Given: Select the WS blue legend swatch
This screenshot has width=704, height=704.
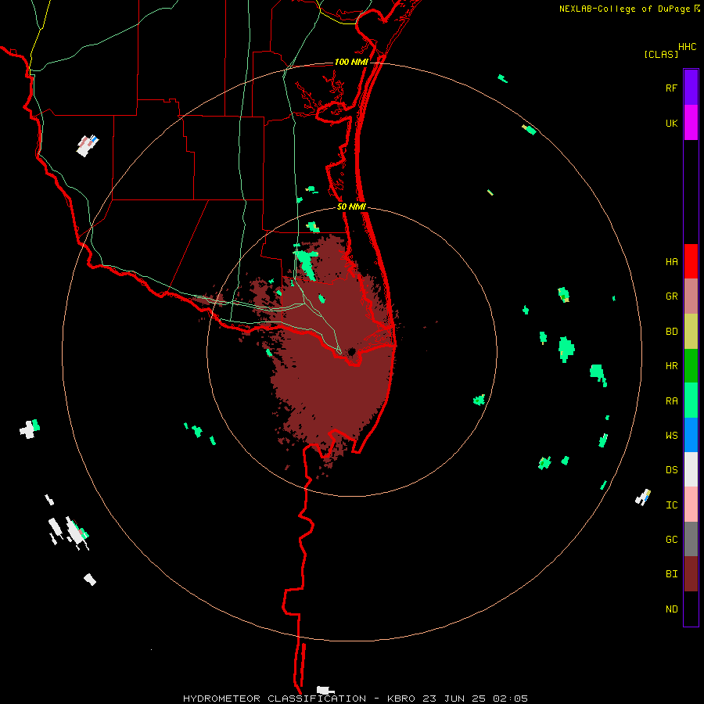Looking at the screenshot, I should [691, 435].
